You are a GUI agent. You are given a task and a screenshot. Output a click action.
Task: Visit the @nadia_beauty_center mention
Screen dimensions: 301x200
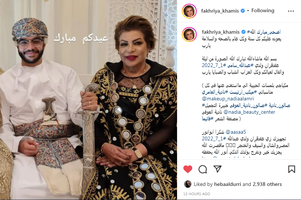click(x=249, y=112)
